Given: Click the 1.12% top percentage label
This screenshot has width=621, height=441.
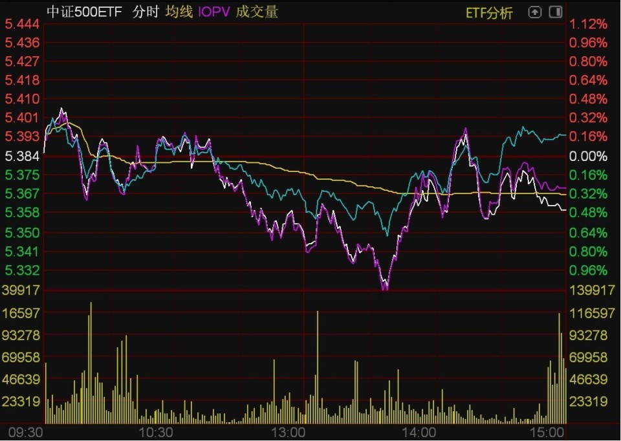Looking at the screenshot, I should [x=588, y=24].
